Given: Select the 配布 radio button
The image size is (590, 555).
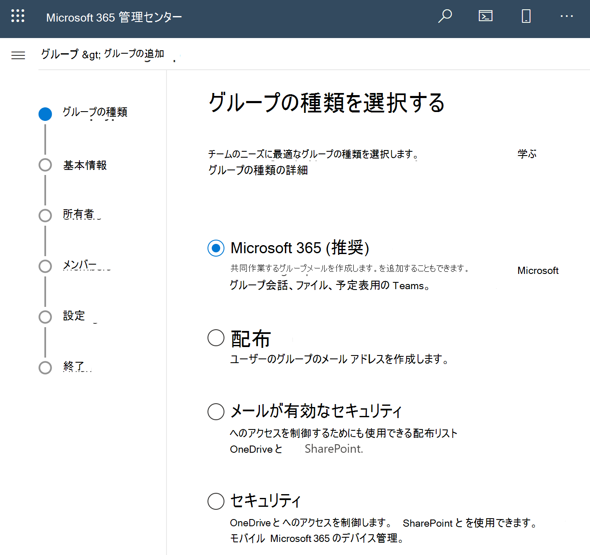Looking at the screenshot, I should (x=216, y=338).
